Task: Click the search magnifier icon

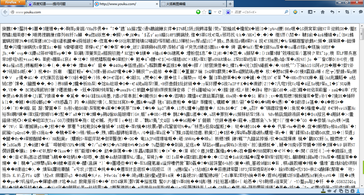Action: coord(286,12)
